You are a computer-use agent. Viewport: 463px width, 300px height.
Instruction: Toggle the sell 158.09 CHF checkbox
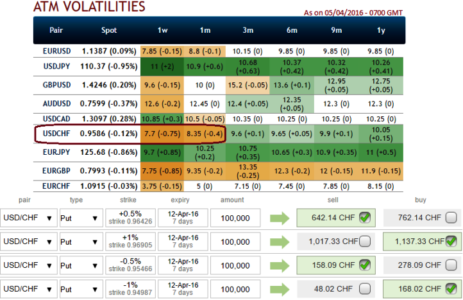[x=365, y=266]
